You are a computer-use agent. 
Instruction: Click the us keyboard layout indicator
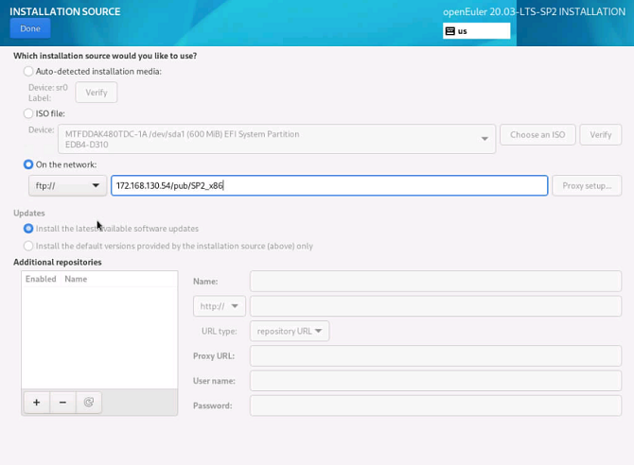[476, 31]
